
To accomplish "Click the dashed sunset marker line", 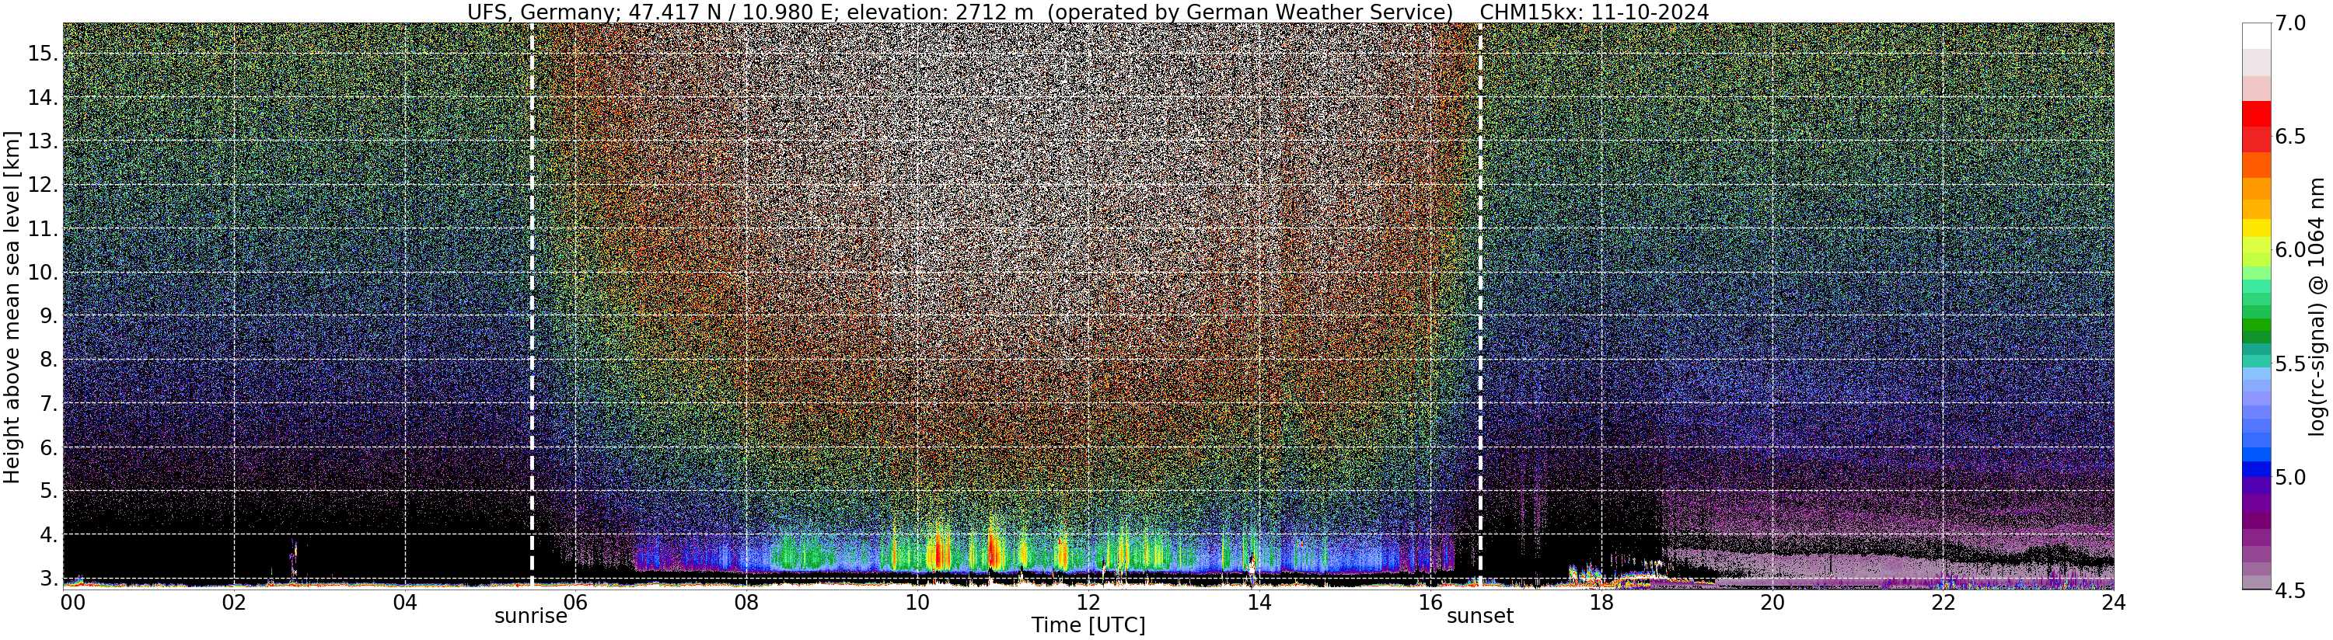I will pos(1480,305).
